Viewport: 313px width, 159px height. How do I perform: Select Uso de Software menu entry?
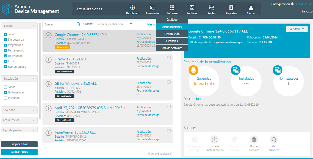click(172, 48)
